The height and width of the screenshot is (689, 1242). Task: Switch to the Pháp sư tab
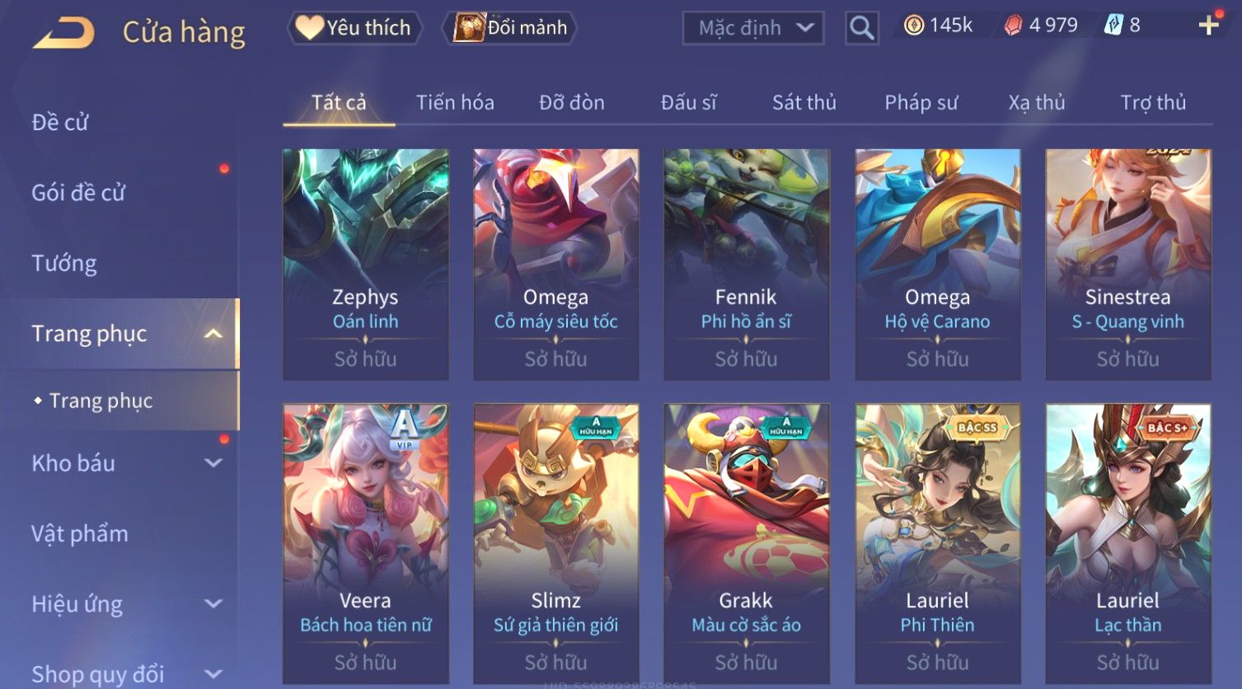click(921, 102)
